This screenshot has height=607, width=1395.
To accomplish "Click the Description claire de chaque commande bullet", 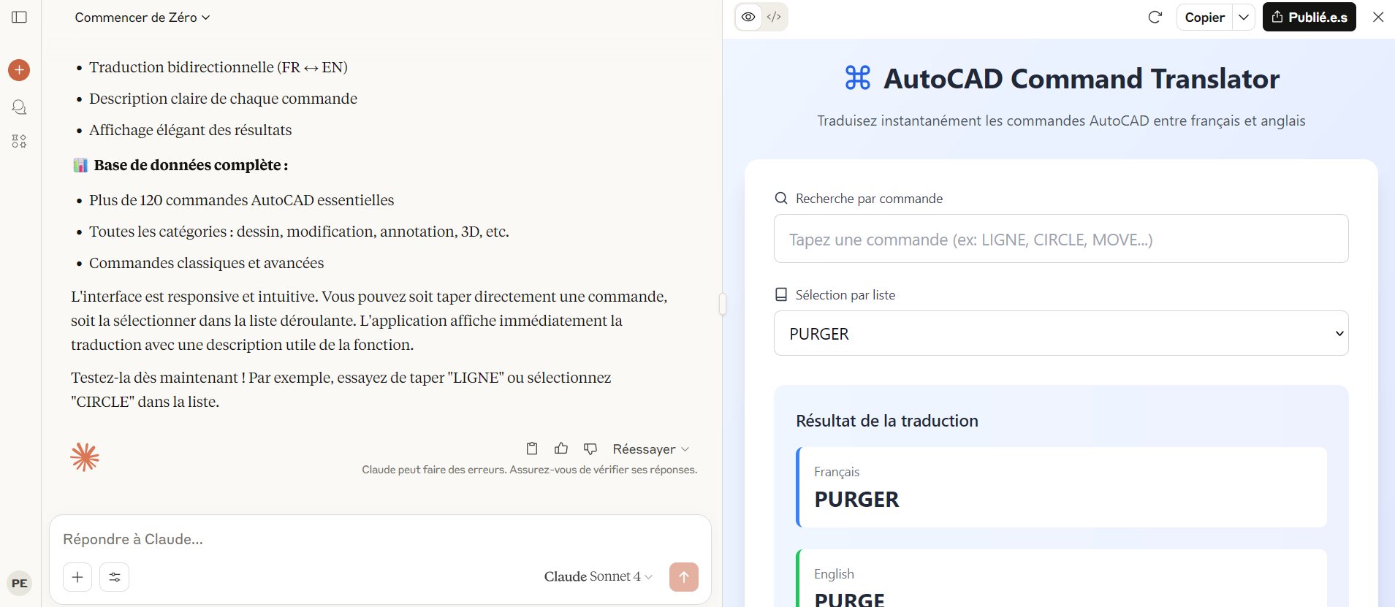I will (x=223, y=99).
